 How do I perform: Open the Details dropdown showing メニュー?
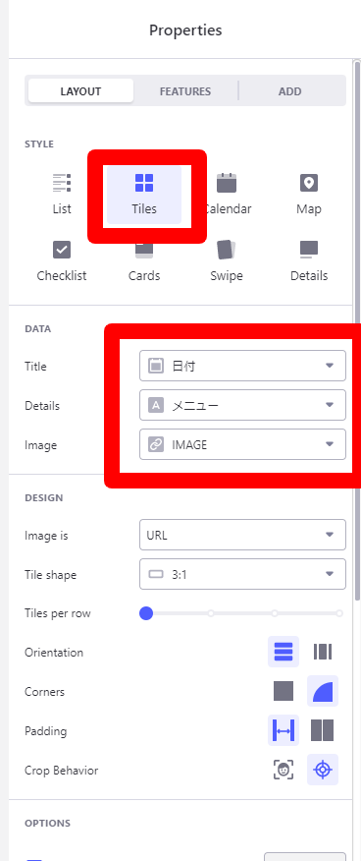click(242, 405)
